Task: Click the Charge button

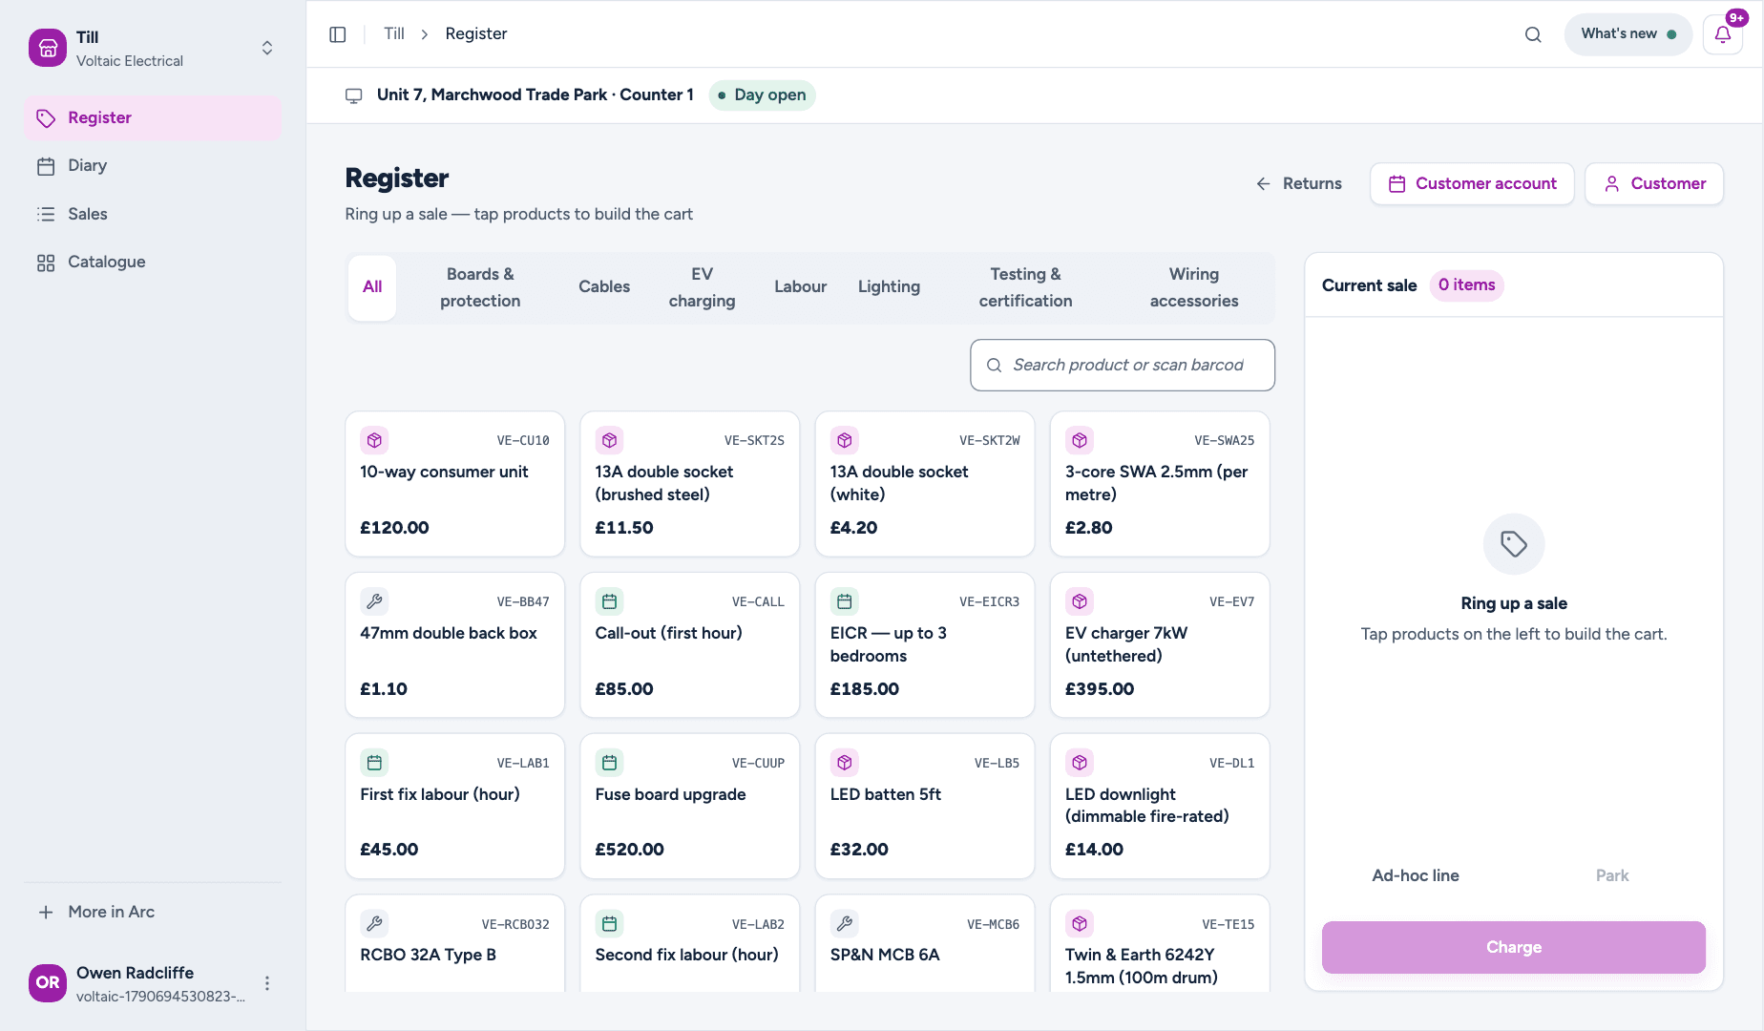Action: 1514,947
